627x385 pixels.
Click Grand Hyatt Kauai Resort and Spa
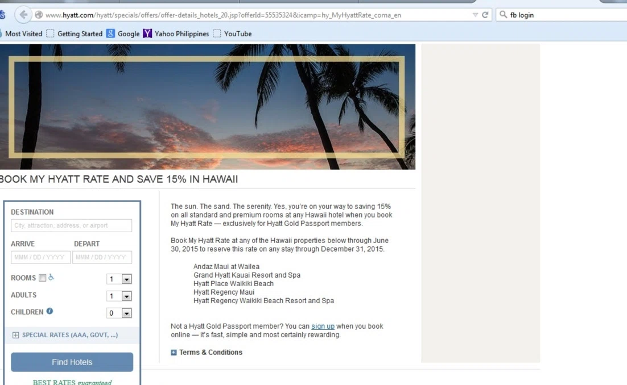click(x=247, y=275)
